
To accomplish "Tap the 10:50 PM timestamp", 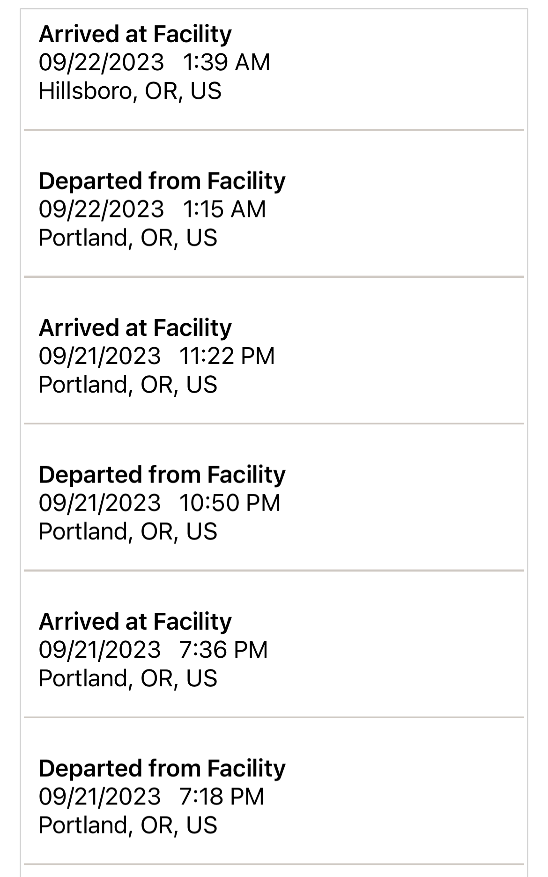I will 230,503.
